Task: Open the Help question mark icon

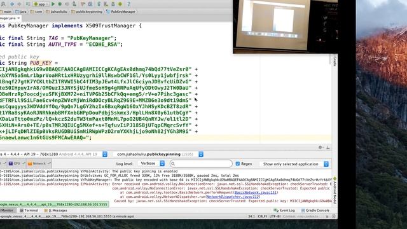Action: [128, 4]
